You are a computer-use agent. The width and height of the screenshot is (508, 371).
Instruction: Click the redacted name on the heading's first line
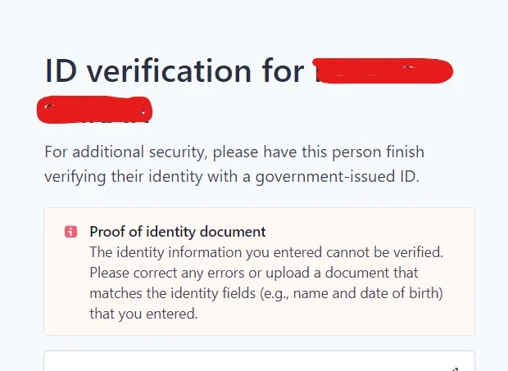pyautogui.click(x=383, y=71)
